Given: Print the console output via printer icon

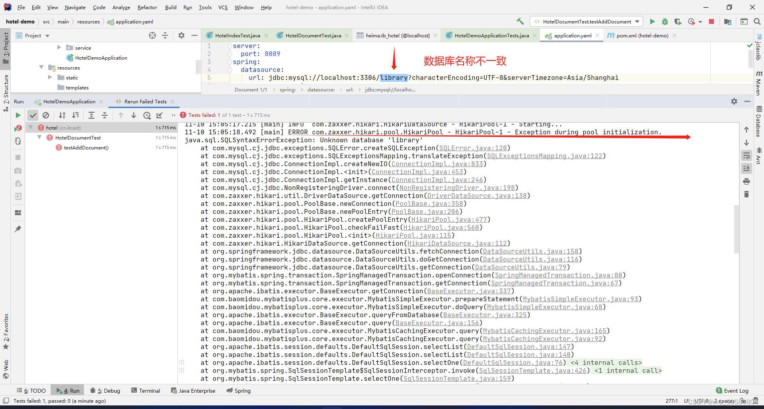Looking at the screenshot, I should coord(747,181).
